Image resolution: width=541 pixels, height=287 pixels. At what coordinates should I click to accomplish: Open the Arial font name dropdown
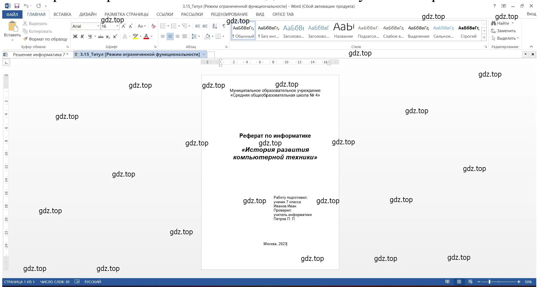tap(99, 26)
